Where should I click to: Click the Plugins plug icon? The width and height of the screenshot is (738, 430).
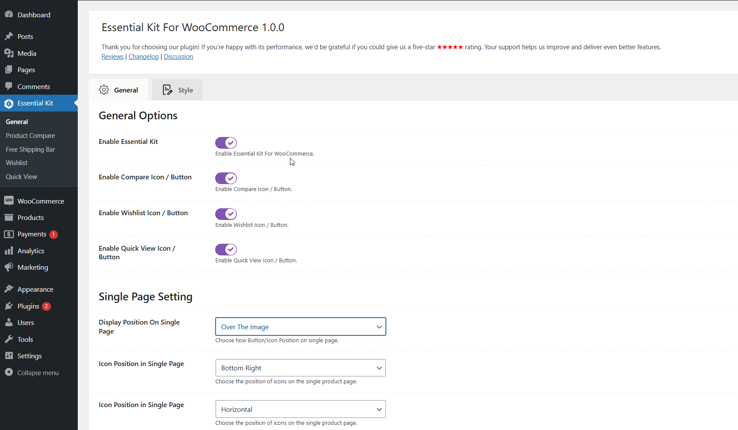pos(9,306)
